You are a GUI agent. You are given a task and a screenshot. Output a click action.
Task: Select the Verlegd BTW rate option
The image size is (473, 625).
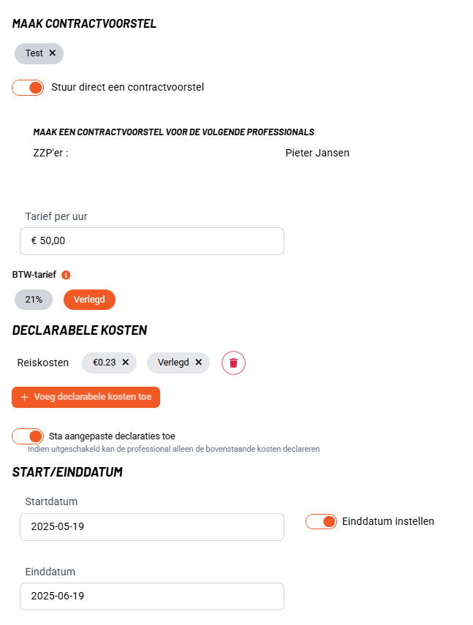pos(89,300)
